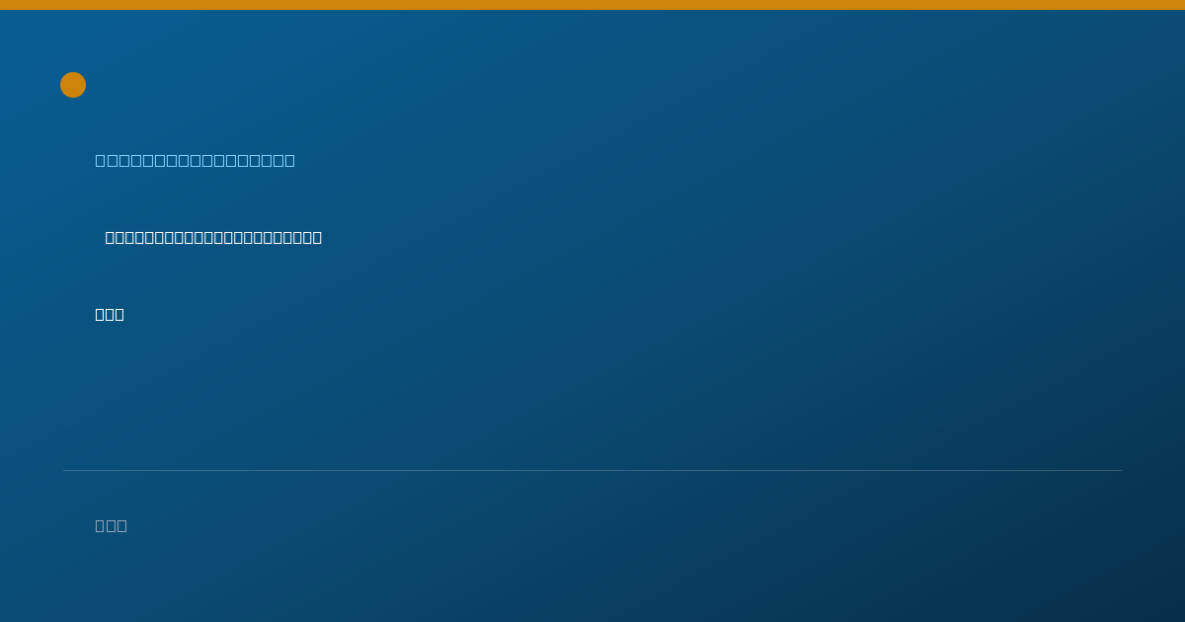This screenshot has height=622, width=1185.
Task: Click the long white line of placeholder boxes
Action: (213, 237)
